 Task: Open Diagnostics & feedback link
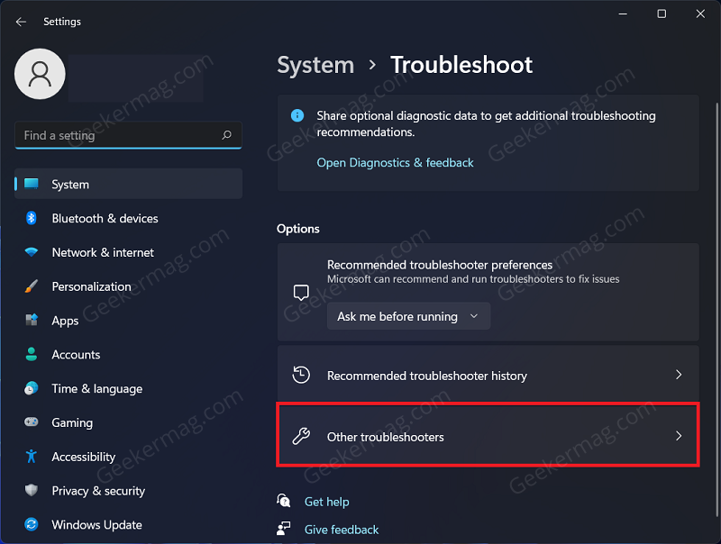(395, 163)
